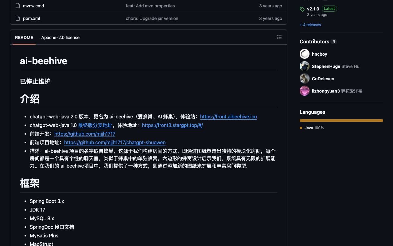
Task: Click the 介绍 heading
Action: tap(30, 99)
